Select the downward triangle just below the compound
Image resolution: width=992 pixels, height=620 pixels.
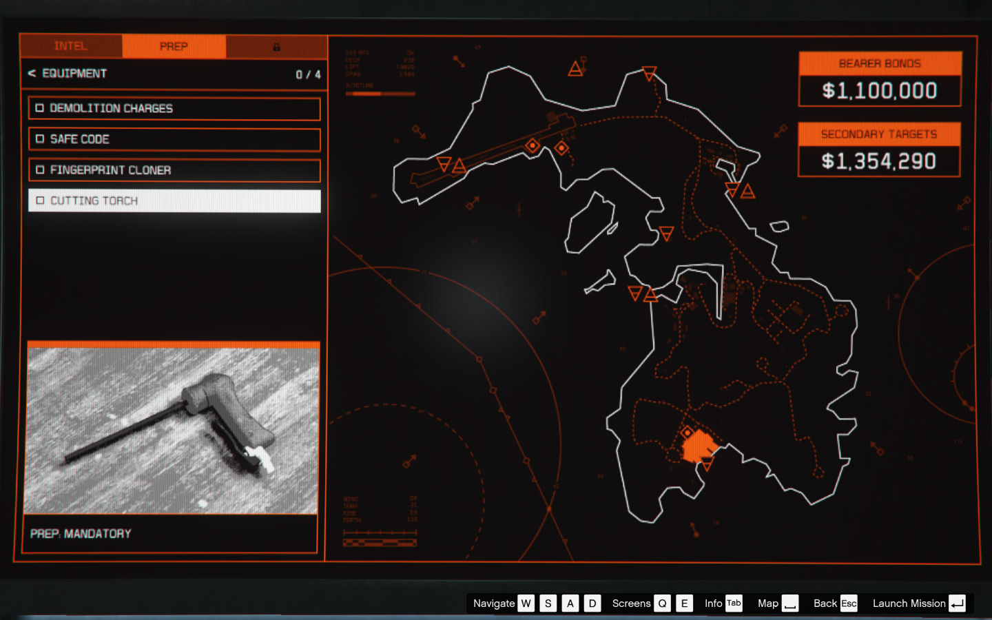pos(707,465)
